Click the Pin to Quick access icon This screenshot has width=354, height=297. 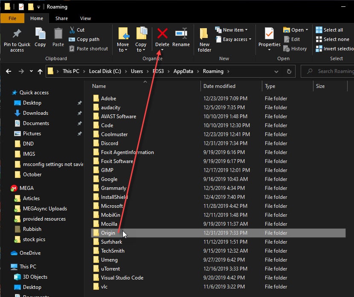tap(17, 34)
